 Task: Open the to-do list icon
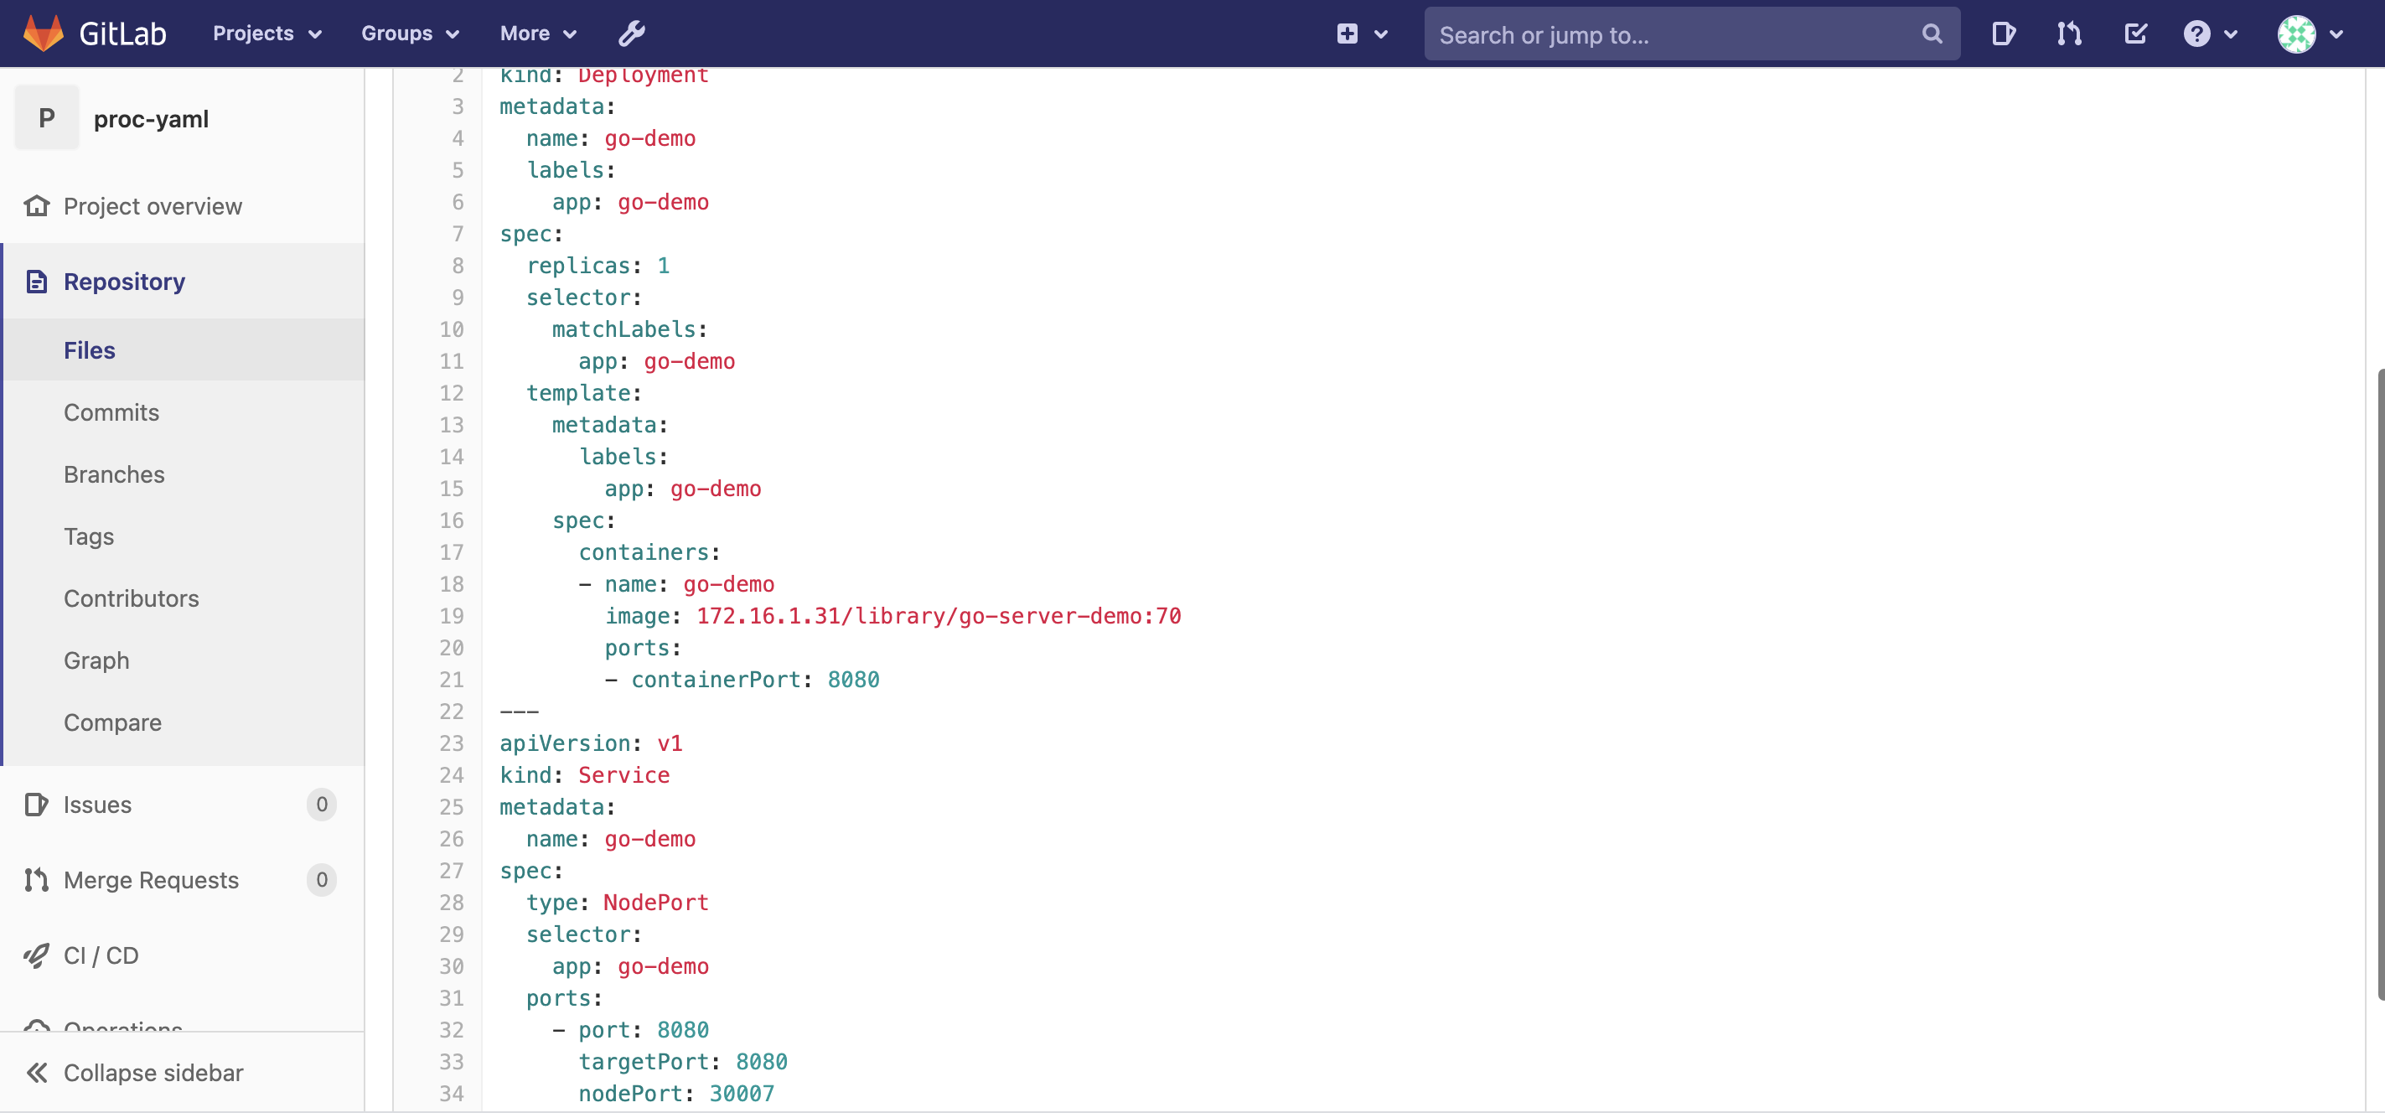[x=2135, y=34]
